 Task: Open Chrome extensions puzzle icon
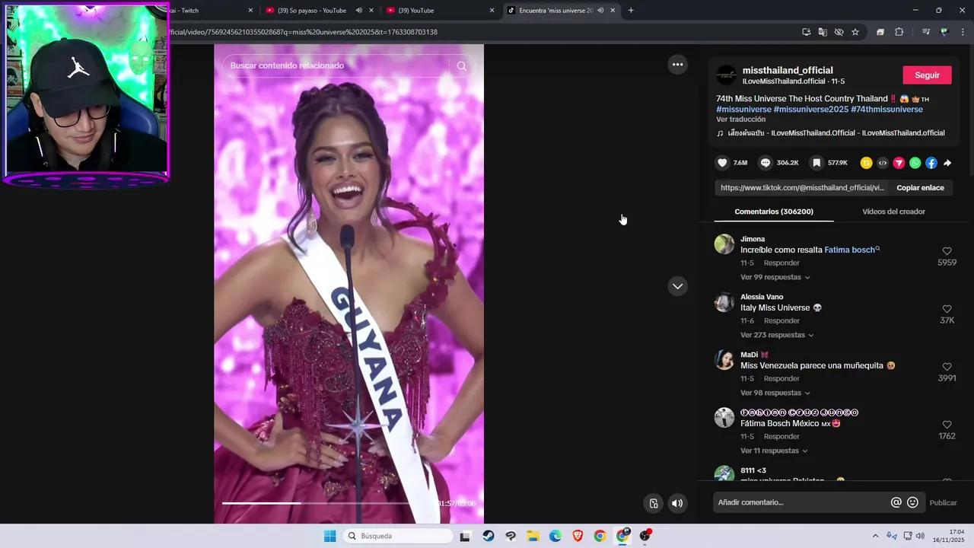tap(899, 32)
